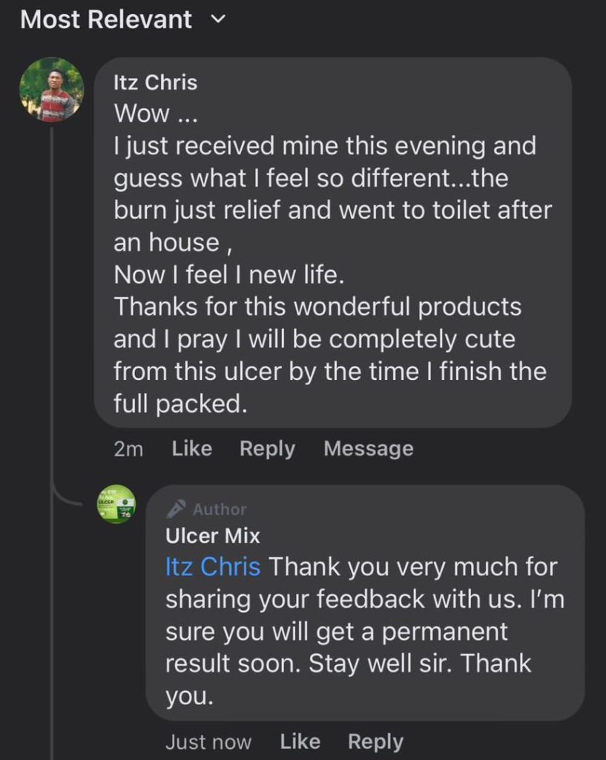Open Itz Chris's profile picture
Viewport: 606px width, 760px height.
coord(51,90)
